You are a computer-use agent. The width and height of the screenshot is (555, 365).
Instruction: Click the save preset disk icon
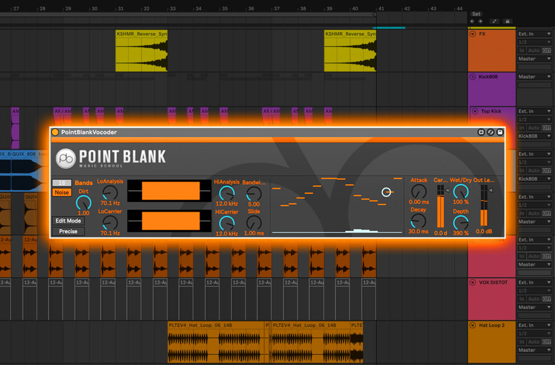(500, 132)
